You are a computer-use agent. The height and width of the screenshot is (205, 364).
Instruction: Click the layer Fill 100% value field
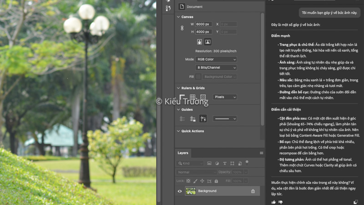click(x=238, y=181)
